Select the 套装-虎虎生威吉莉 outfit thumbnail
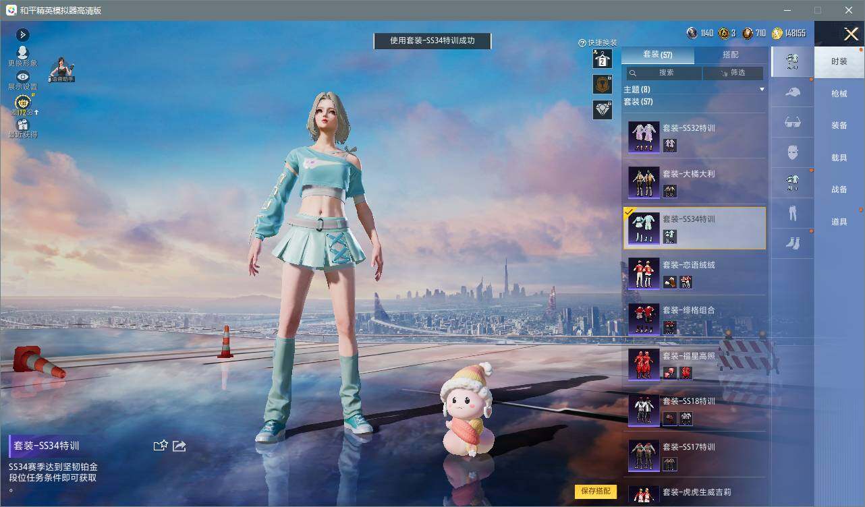Image resolution: width=865 pixels, height=507 pixels. (644, 494)
